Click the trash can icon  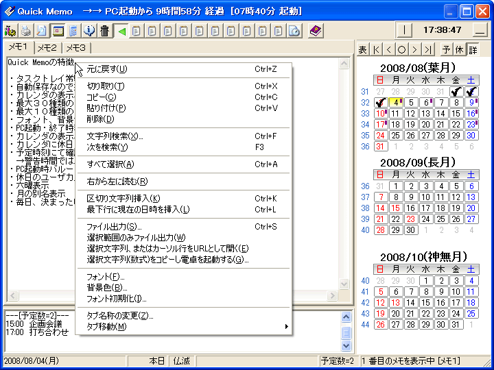pos(105,31)
